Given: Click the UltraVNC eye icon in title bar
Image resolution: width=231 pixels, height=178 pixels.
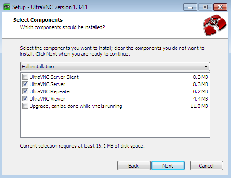Looking at the screenshot, I should click(7, 7).
